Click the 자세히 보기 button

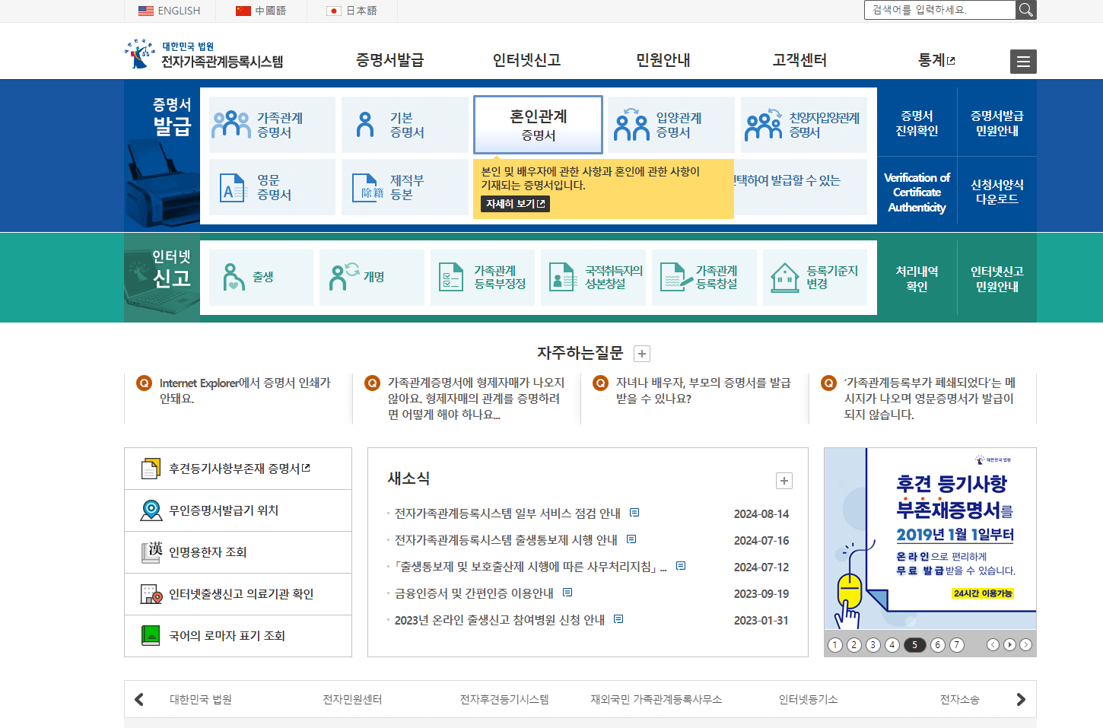click(x=513, y=204)
